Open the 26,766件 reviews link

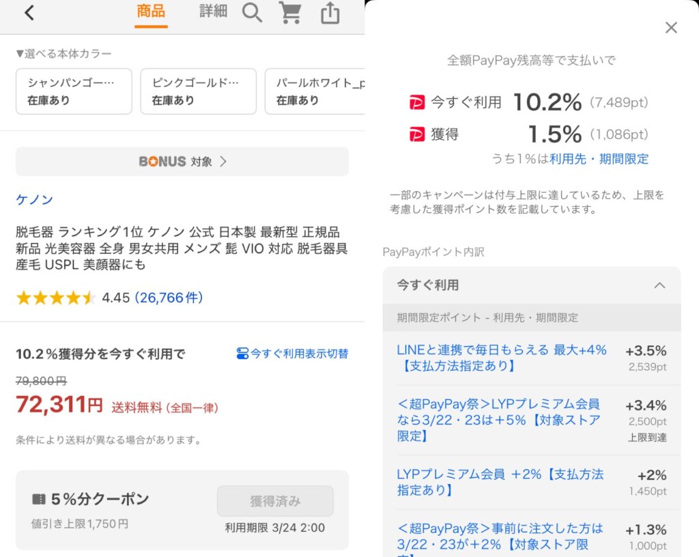(169, 297)
